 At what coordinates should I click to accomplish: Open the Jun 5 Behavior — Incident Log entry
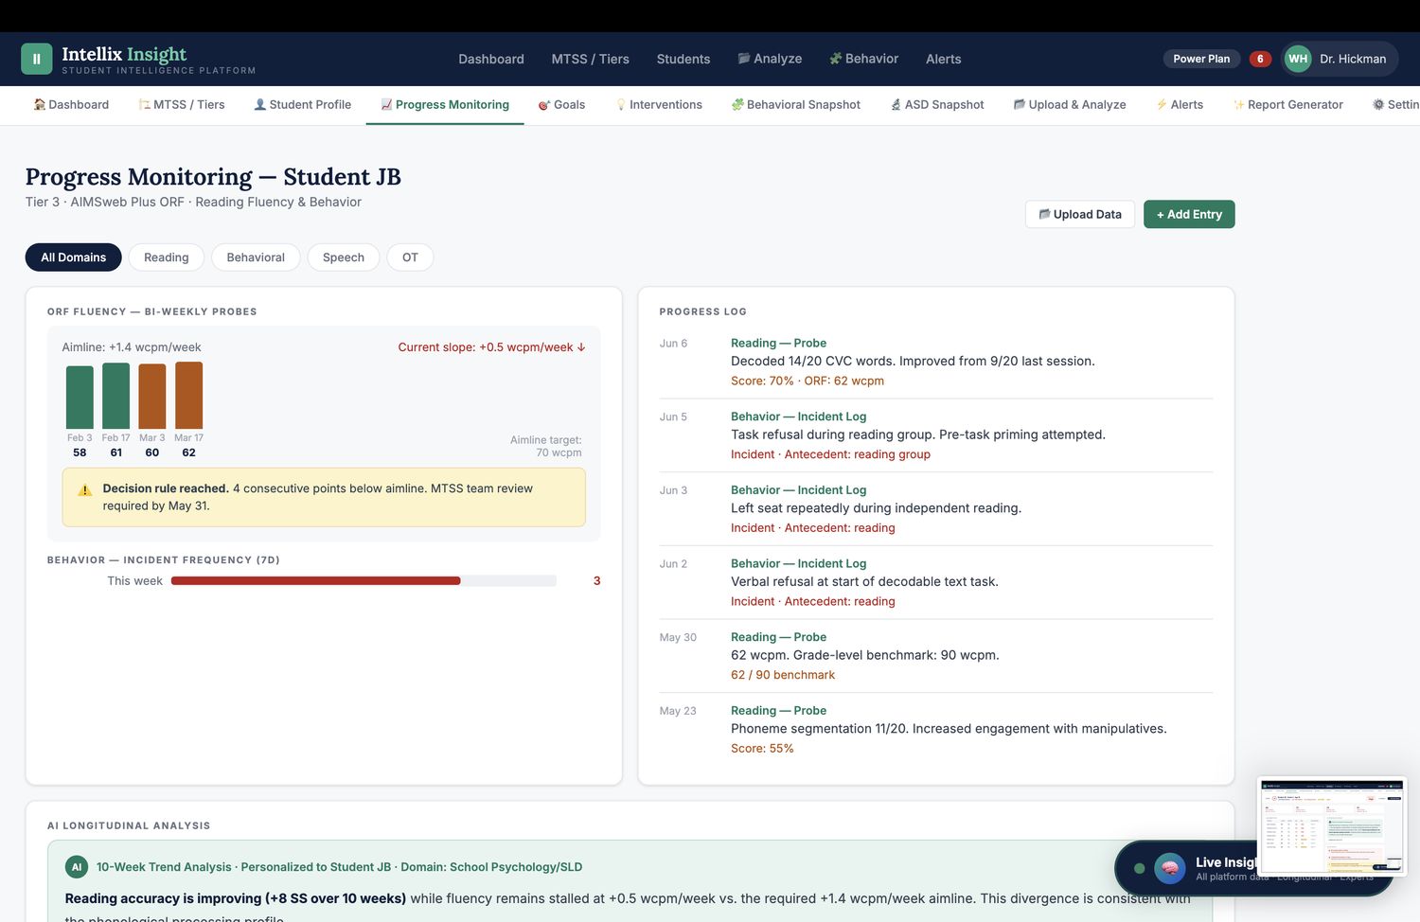coord(935,435)
